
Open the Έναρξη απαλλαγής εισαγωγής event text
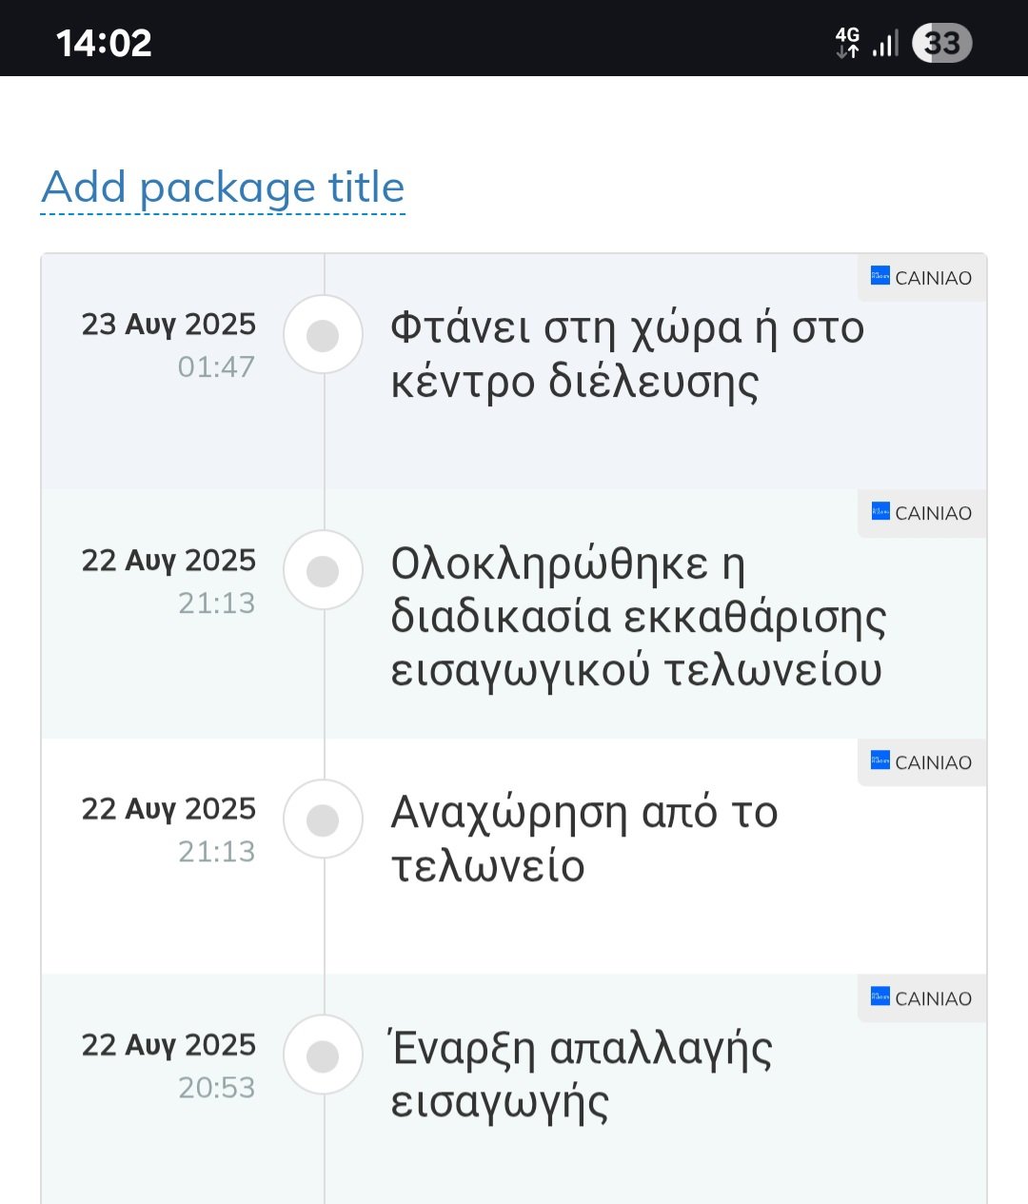coord(581,1076)
